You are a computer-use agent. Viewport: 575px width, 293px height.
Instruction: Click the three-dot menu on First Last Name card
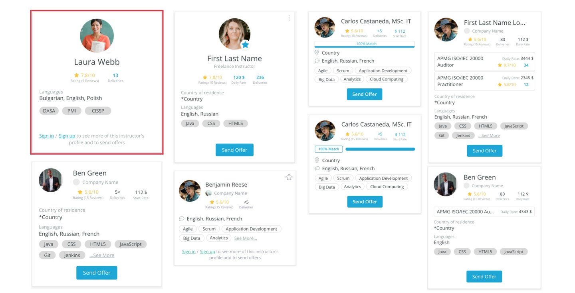pos(289,18)
